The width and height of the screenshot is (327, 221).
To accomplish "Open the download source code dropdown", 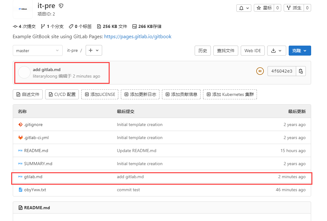I will [x=277, y=51].
